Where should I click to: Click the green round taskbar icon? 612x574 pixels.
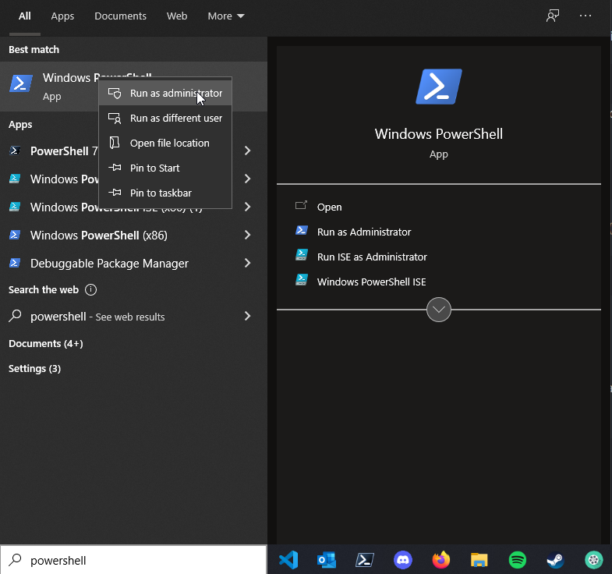(593, 560)
